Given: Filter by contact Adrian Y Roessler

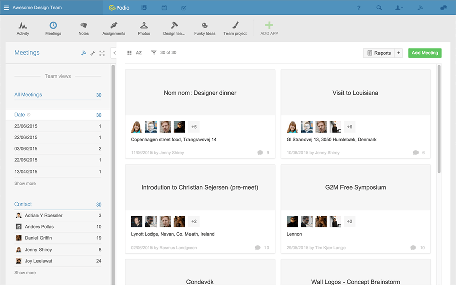Looking at the screenshot, I should click(x=58, y=215).
